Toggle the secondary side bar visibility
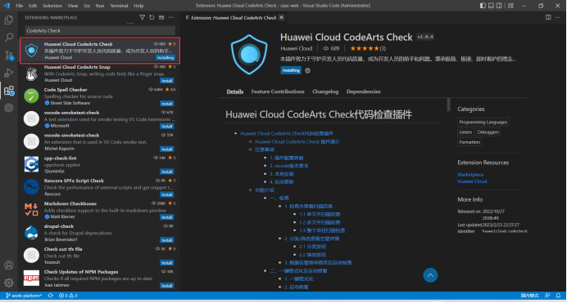 499,6
